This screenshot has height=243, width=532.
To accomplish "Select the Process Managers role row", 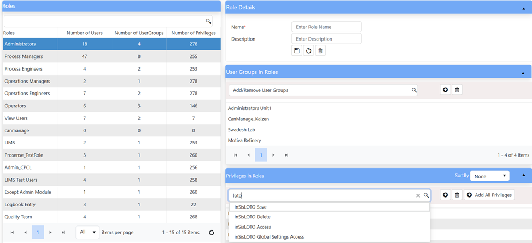I will click(x=112, y=56).
